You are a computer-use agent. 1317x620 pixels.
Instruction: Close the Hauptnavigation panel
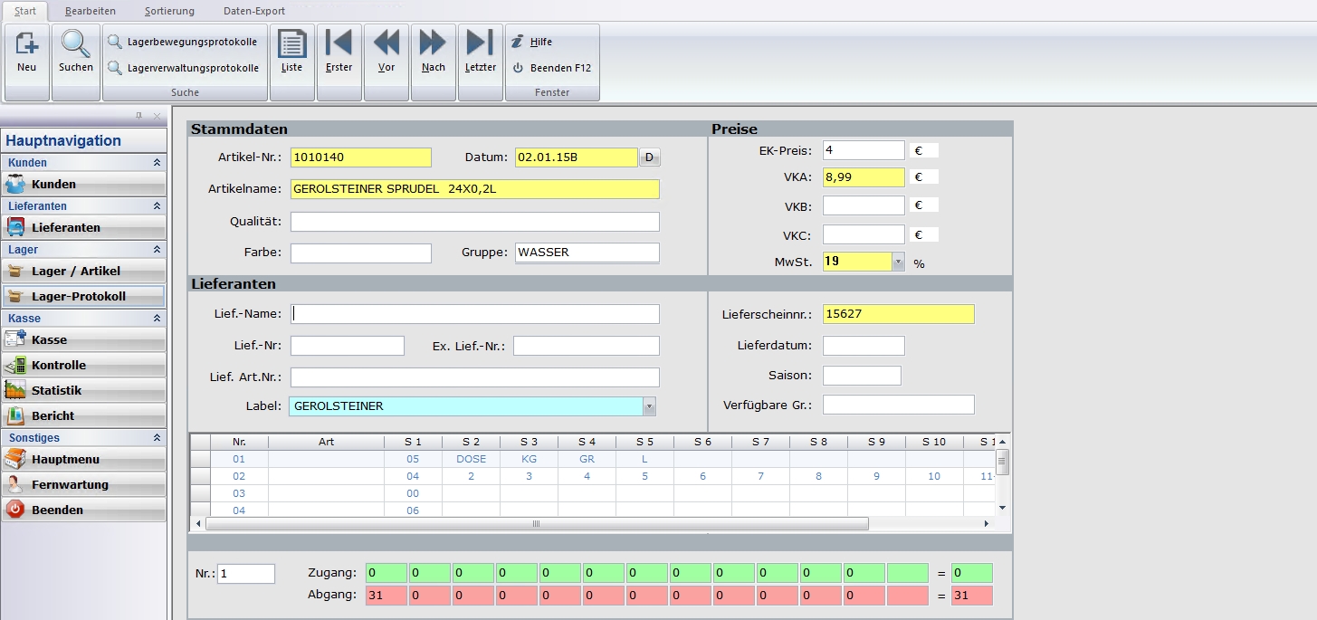coord(157,116)
